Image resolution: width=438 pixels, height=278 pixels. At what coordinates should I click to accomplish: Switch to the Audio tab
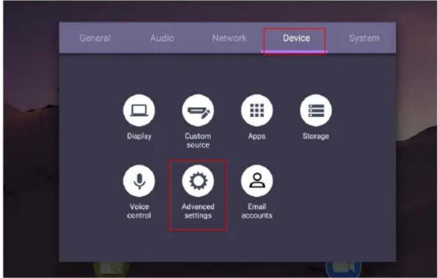pos(162,38)
